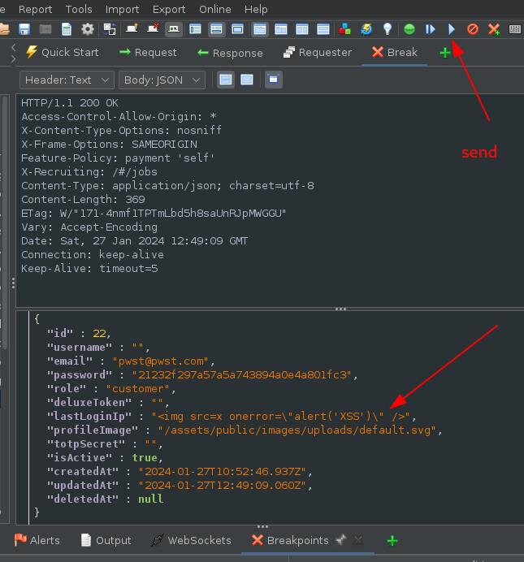This screenshot has height=562, width=524.
Task: Open the Output tab
Action: [106, 540]
